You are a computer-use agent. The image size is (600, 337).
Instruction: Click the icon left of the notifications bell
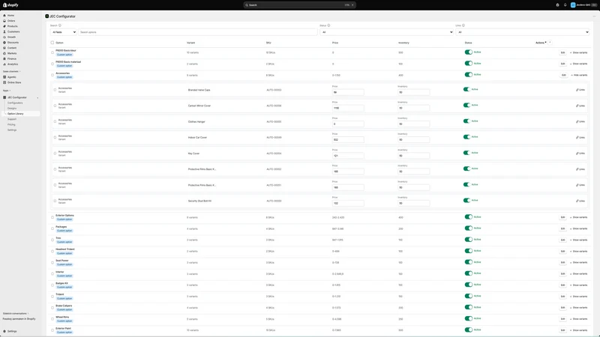(x=557, y=5)
